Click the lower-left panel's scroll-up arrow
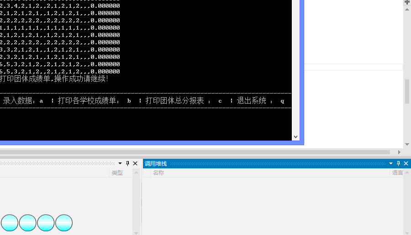The image size is (411, 235). tap(136, 172)
